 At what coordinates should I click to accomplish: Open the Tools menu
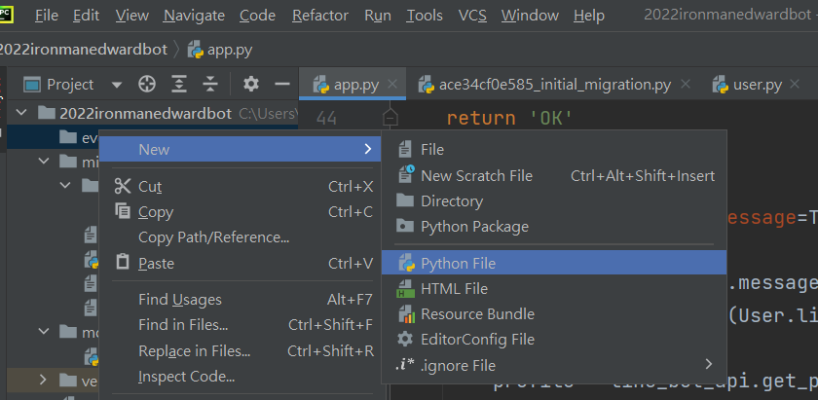click(425, 16)
